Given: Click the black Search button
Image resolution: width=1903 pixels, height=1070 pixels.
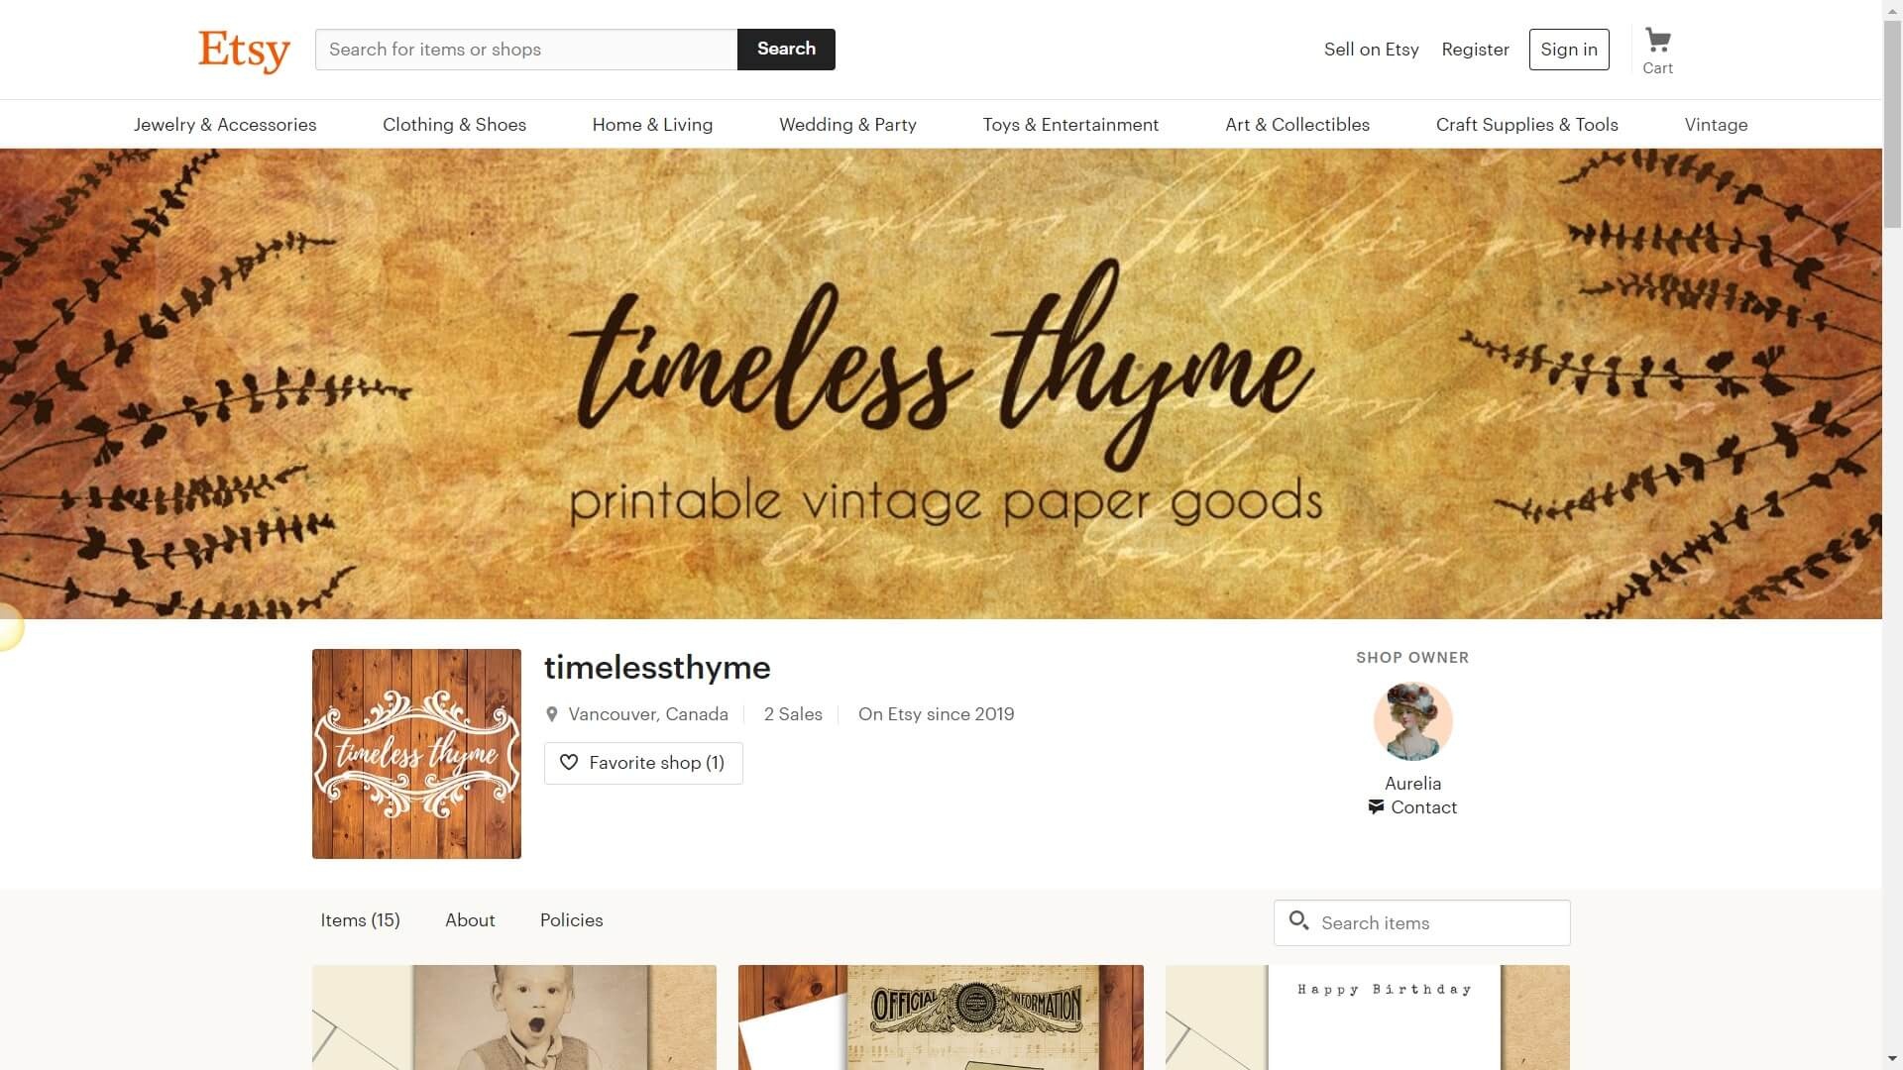Looking at the screenshot, I should pyautogui.click(x=786, y=50).
